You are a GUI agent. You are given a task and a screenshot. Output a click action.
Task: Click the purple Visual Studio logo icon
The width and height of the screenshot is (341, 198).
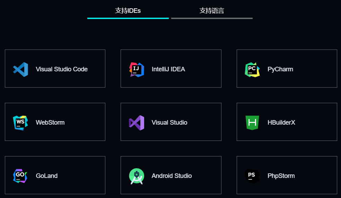coord(137,123)
